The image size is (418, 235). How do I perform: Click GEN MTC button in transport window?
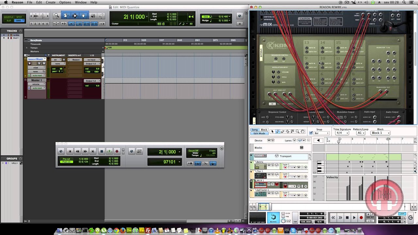[139, 151]
